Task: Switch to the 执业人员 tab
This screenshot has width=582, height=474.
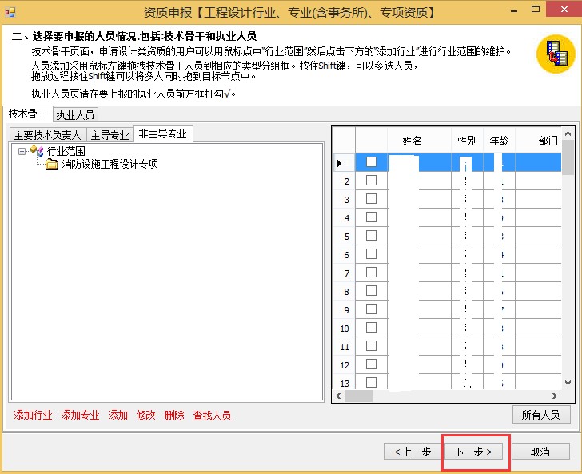Action: pos(75,115)
